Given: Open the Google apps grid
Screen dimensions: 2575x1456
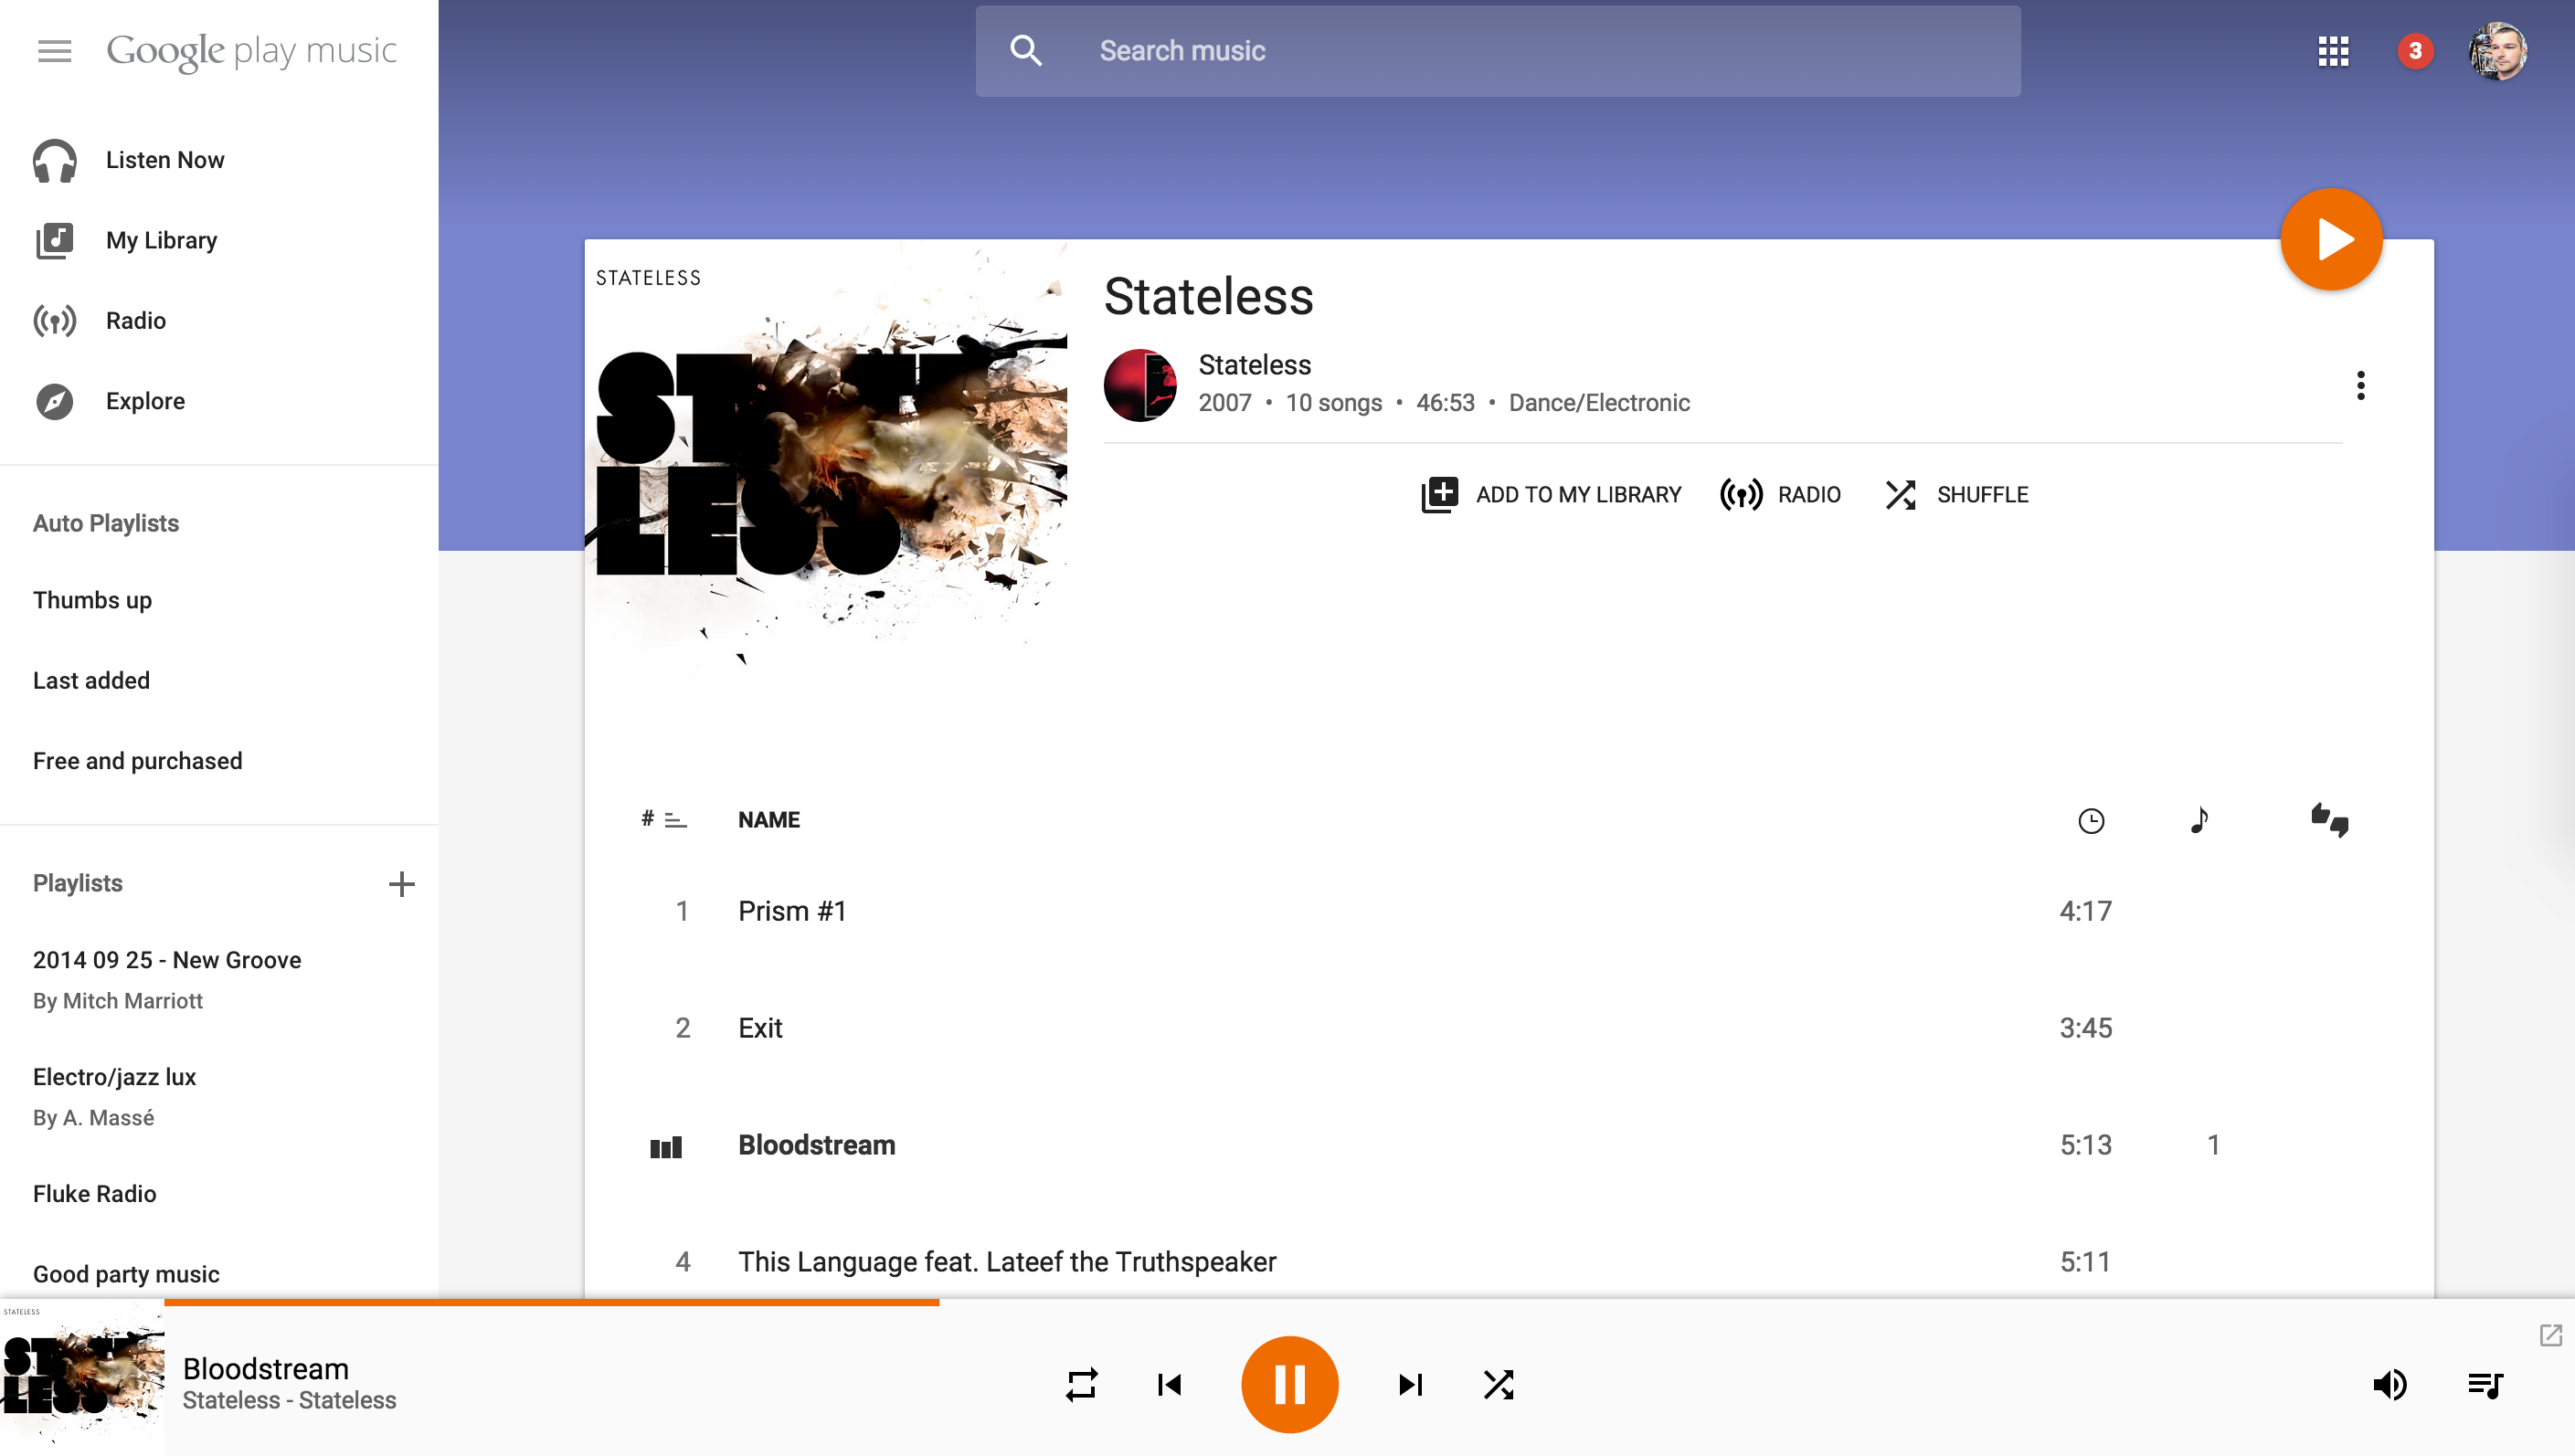Looking at the screenshot, I should tap(2333, 50).
